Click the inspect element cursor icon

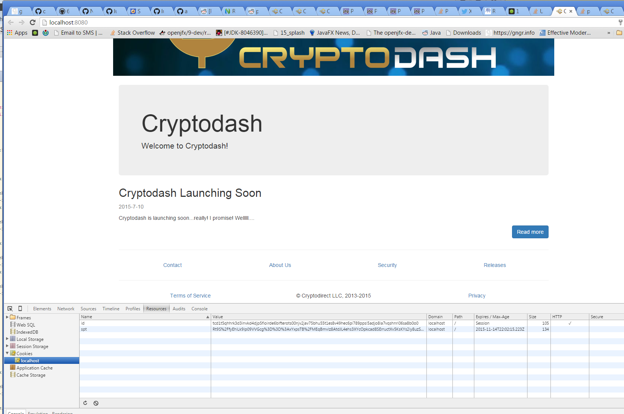[x=10, y=308]
